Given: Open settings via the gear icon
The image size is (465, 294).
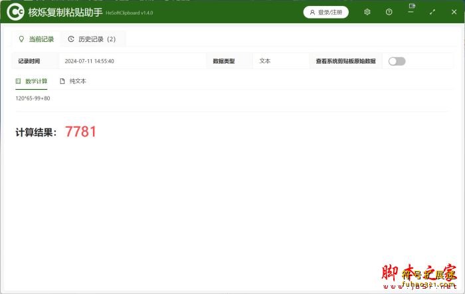Looking at the screenshot, I should click(x=367, y=12).
